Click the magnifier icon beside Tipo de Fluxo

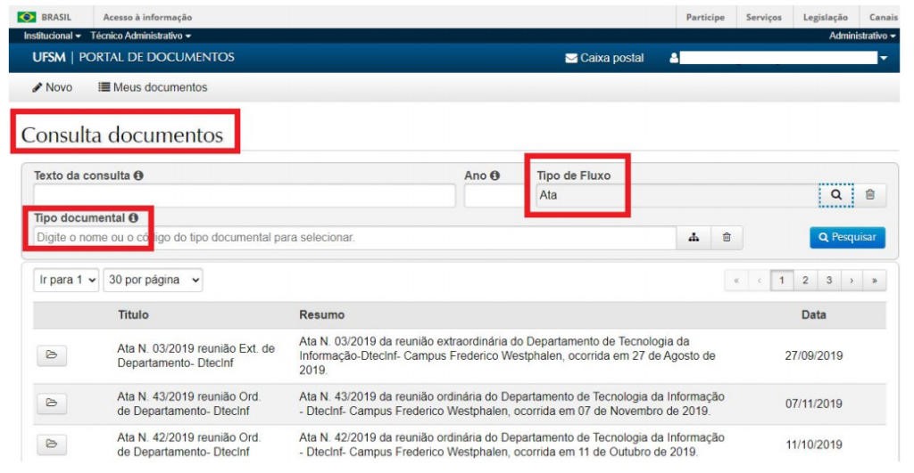836,195
